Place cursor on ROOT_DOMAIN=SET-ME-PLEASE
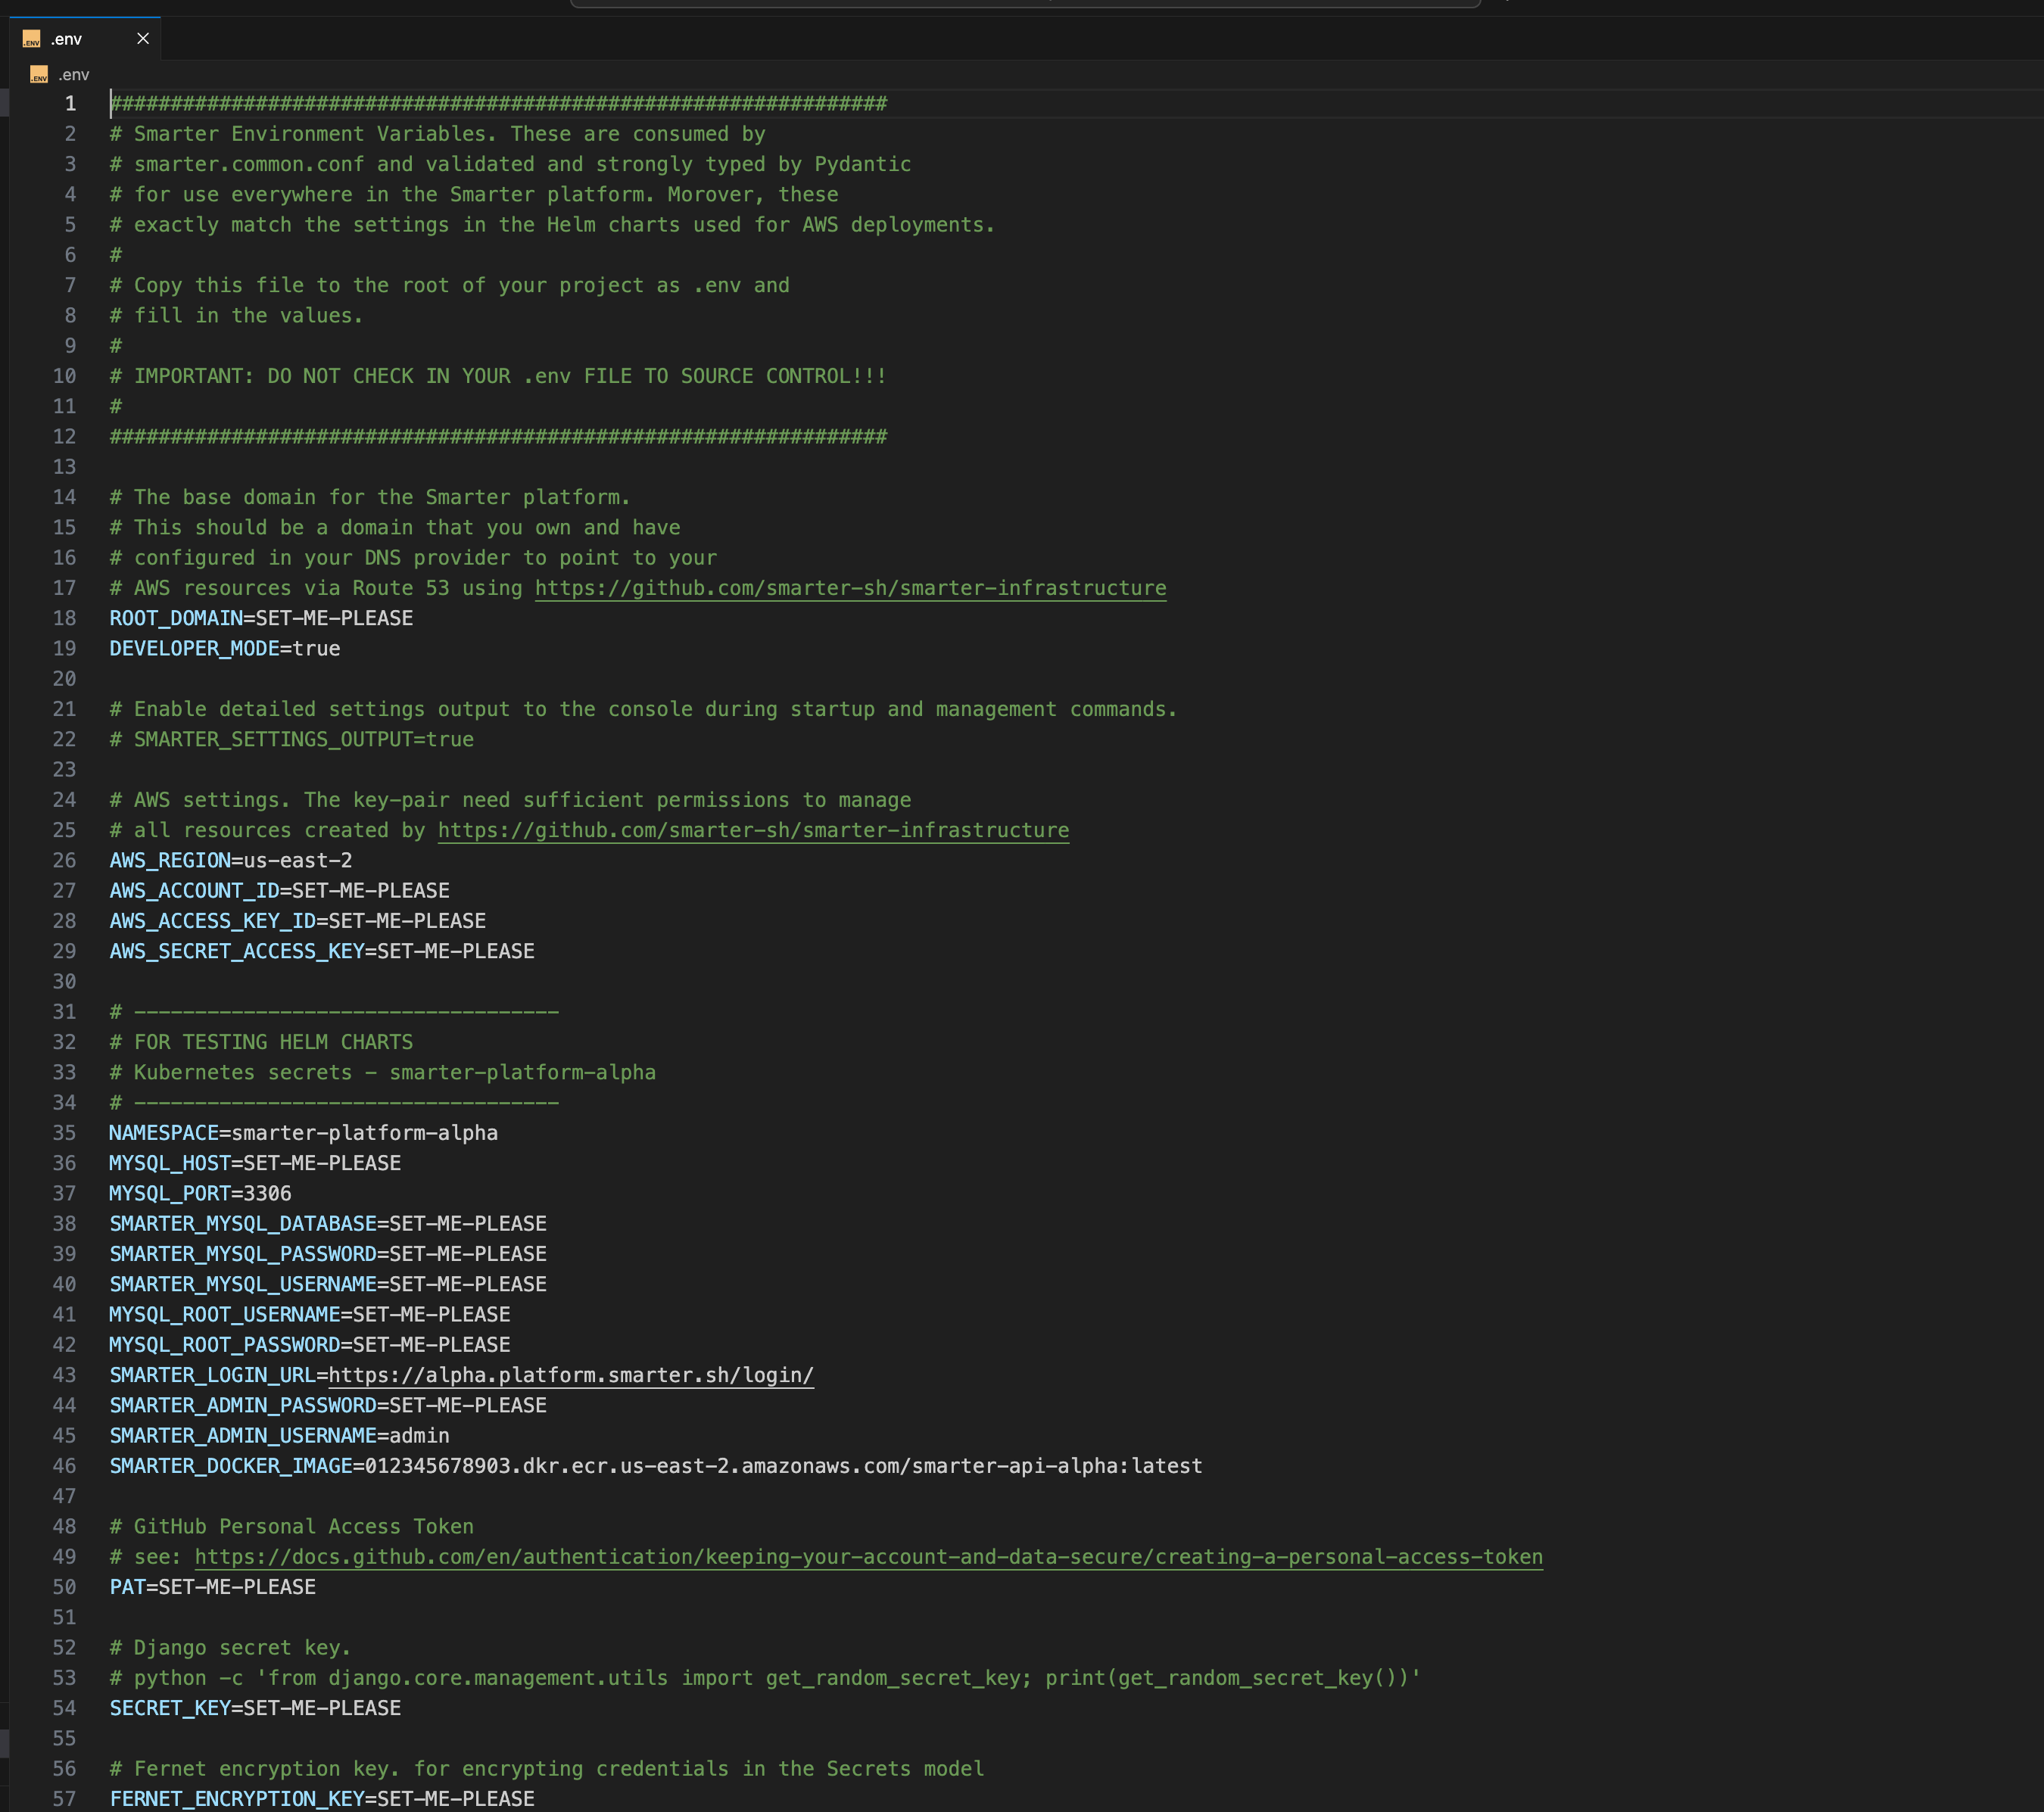 tap(261, 619)
